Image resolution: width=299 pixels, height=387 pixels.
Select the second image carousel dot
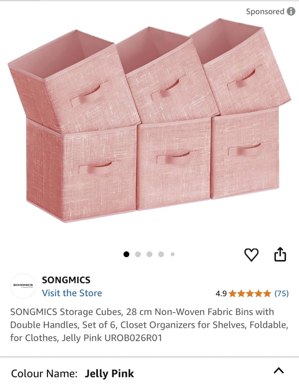pos(138,254)
